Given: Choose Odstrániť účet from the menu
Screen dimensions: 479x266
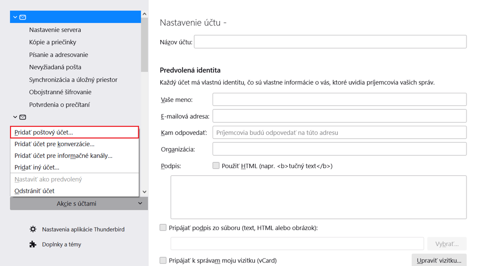Looking at the screenshot, I should coord(74,191).
